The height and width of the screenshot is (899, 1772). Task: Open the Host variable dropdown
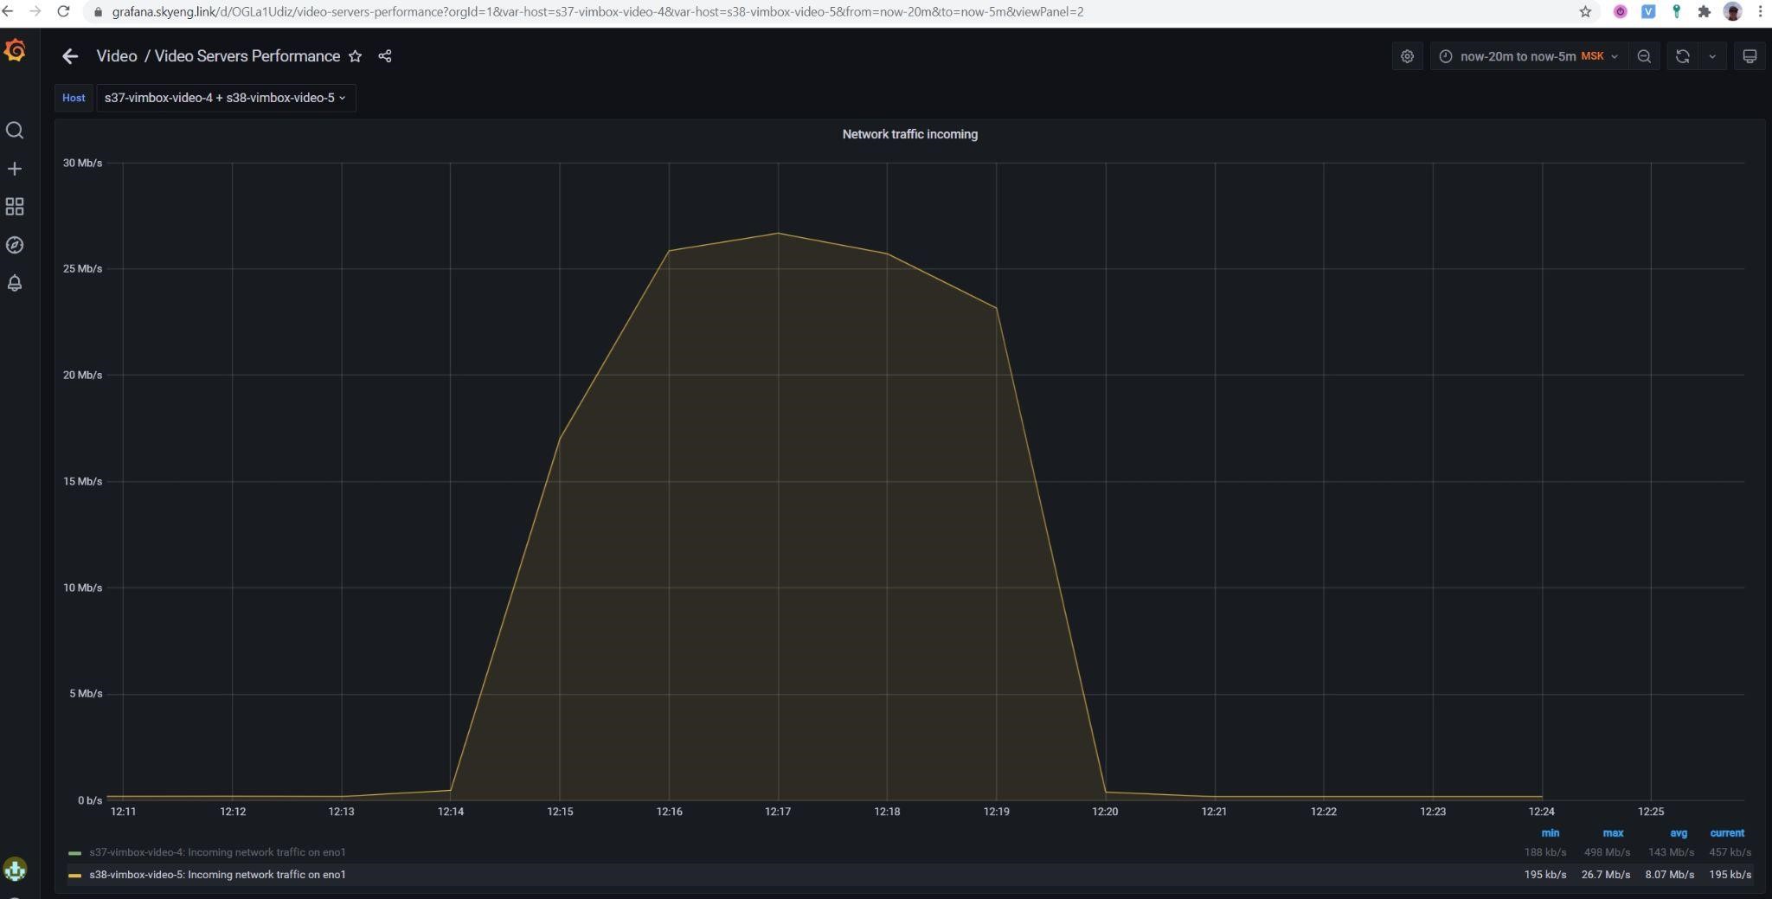click(225, 98)
